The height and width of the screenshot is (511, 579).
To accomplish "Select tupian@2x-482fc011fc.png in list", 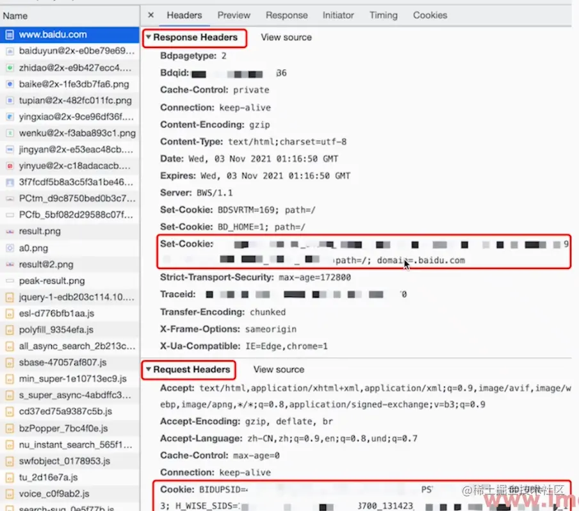I will (x=70, y=101).
